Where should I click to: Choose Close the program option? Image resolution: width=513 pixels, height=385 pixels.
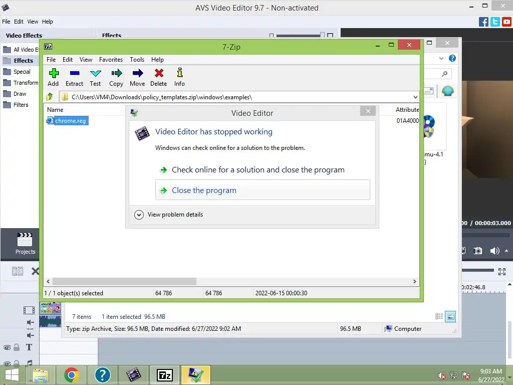[x=263, y=190]
